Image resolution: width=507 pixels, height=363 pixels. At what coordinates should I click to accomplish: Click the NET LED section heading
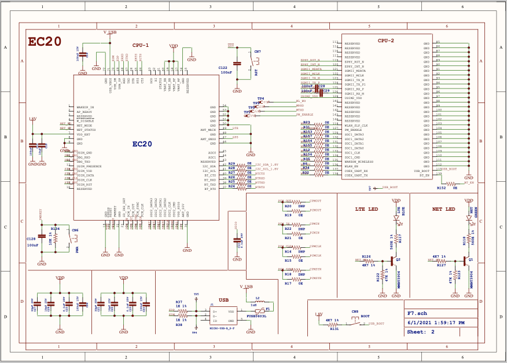443,209
